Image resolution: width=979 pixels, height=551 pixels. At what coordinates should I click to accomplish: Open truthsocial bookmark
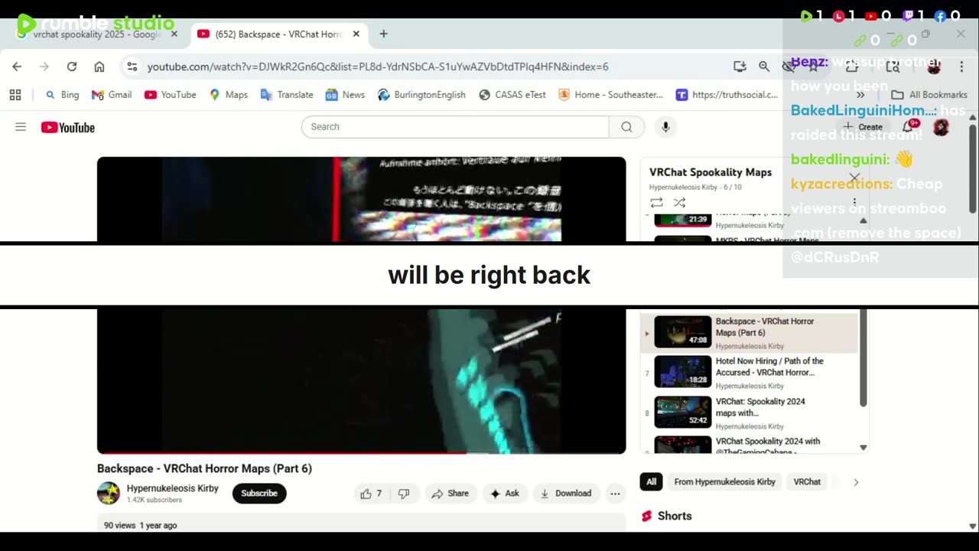click(727, 95)
